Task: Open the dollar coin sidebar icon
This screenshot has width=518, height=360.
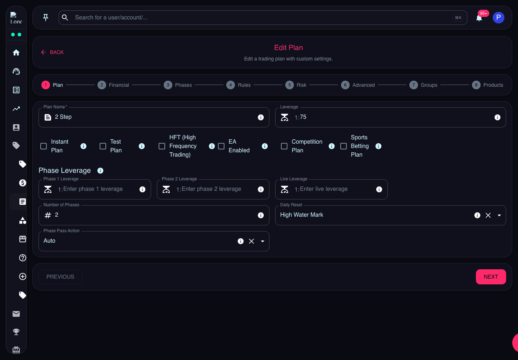Action: [23, 183]
